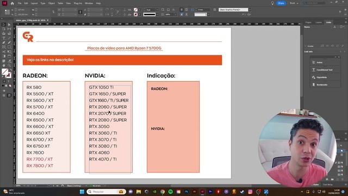Select the Type tool
Viewport: 348px width, 196px height.
[x=4, y=38]
